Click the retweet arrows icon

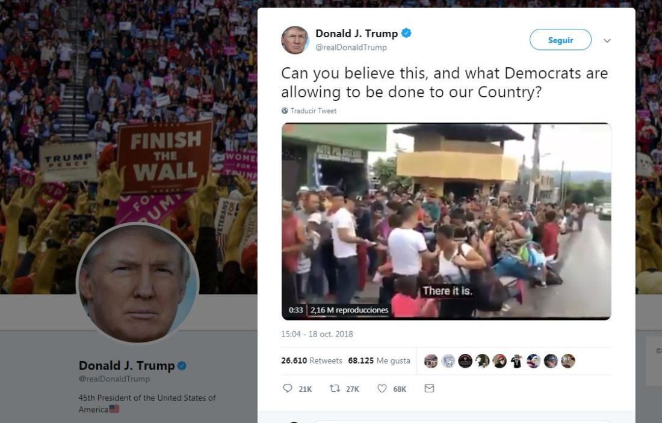pyautogui.click(x=335, y=388)
